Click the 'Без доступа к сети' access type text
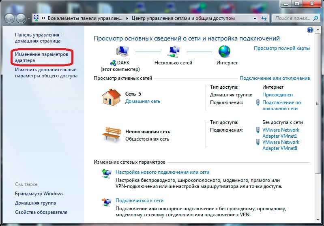The width and height of the screenshot is (324, 226). 283,122
